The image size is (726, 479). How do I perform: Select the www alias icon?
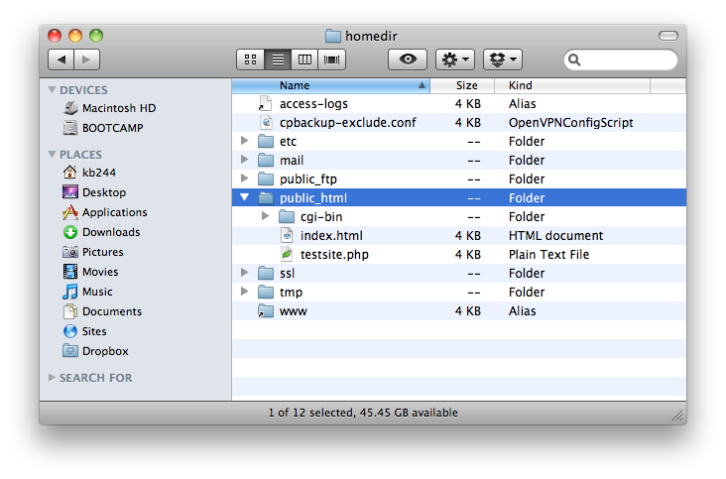(x=266, y=311)
